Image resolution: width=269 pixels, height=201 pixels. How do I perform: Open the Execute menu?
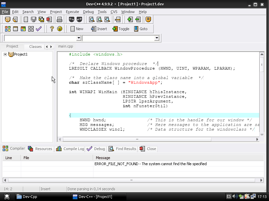coord(72,12)
